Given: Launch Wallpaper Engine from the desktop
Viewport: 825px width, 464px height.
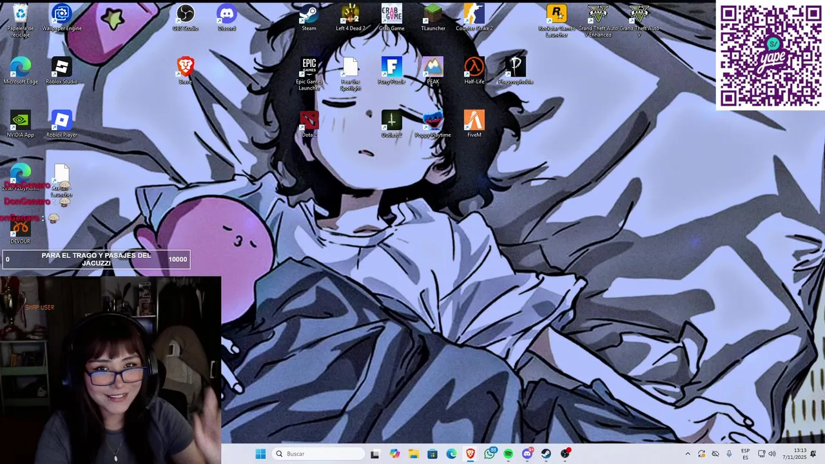Looking at the screenshot, I should [x=61, y=18].
